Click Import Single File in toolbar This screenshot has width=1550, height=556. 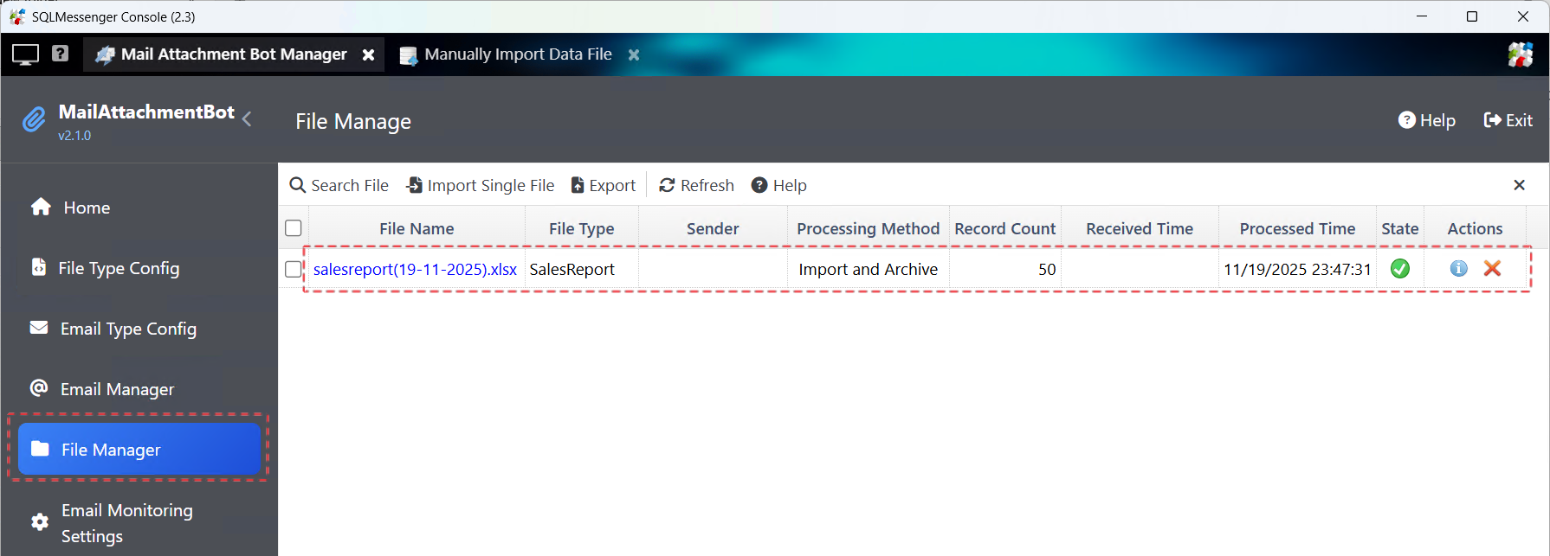point(480,185)
